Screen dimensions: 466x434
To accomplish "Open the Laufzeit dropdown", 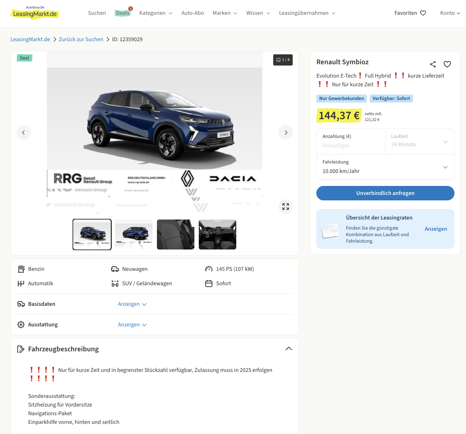I will click(419, 141).
